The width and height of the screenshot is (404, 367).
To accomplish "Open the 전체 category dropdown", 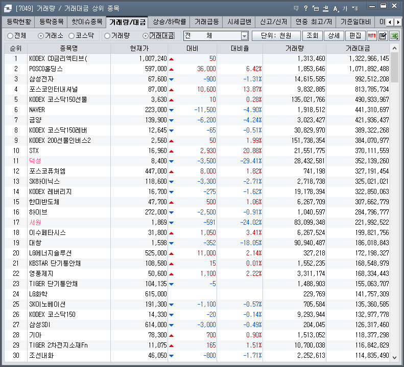I will [216, 36].
